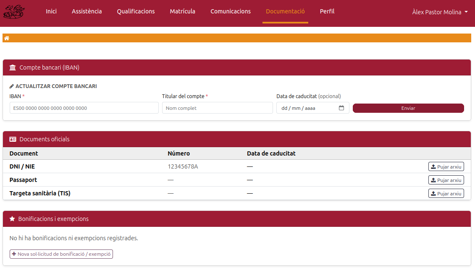The width and height of the screenshot is (475, 270).
Task: Click the DNI / NIE row label
Action: pyautogui.click(x=22, y=166)
